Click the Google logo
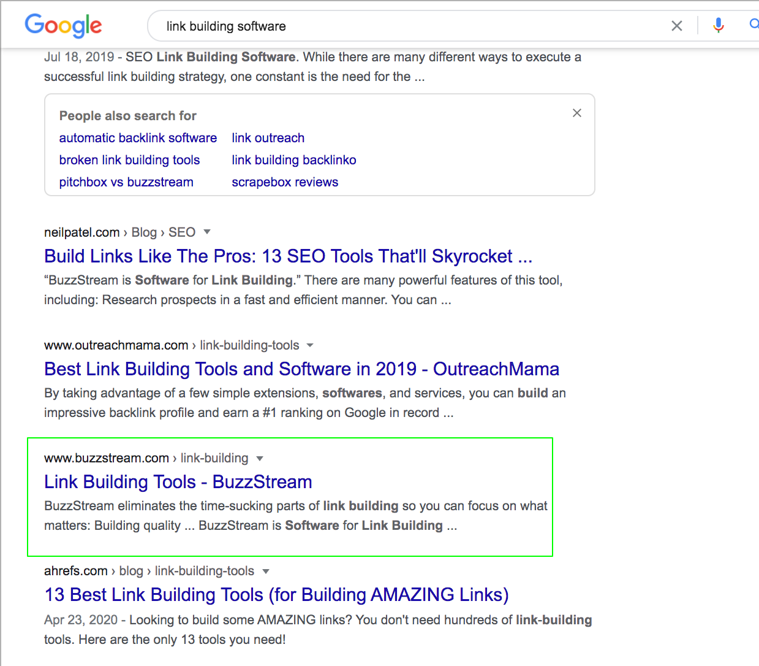The image size is (759, 666). tap(63, 26)
